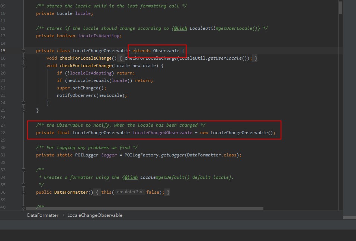Collapse the LocaleChangeObservable class fold marker
The image size is (356, 241).
pos(23,51)
